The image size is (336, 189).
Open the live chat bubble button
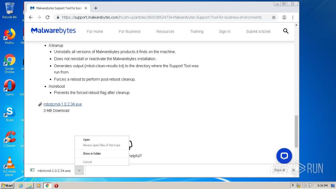(284, 156)
